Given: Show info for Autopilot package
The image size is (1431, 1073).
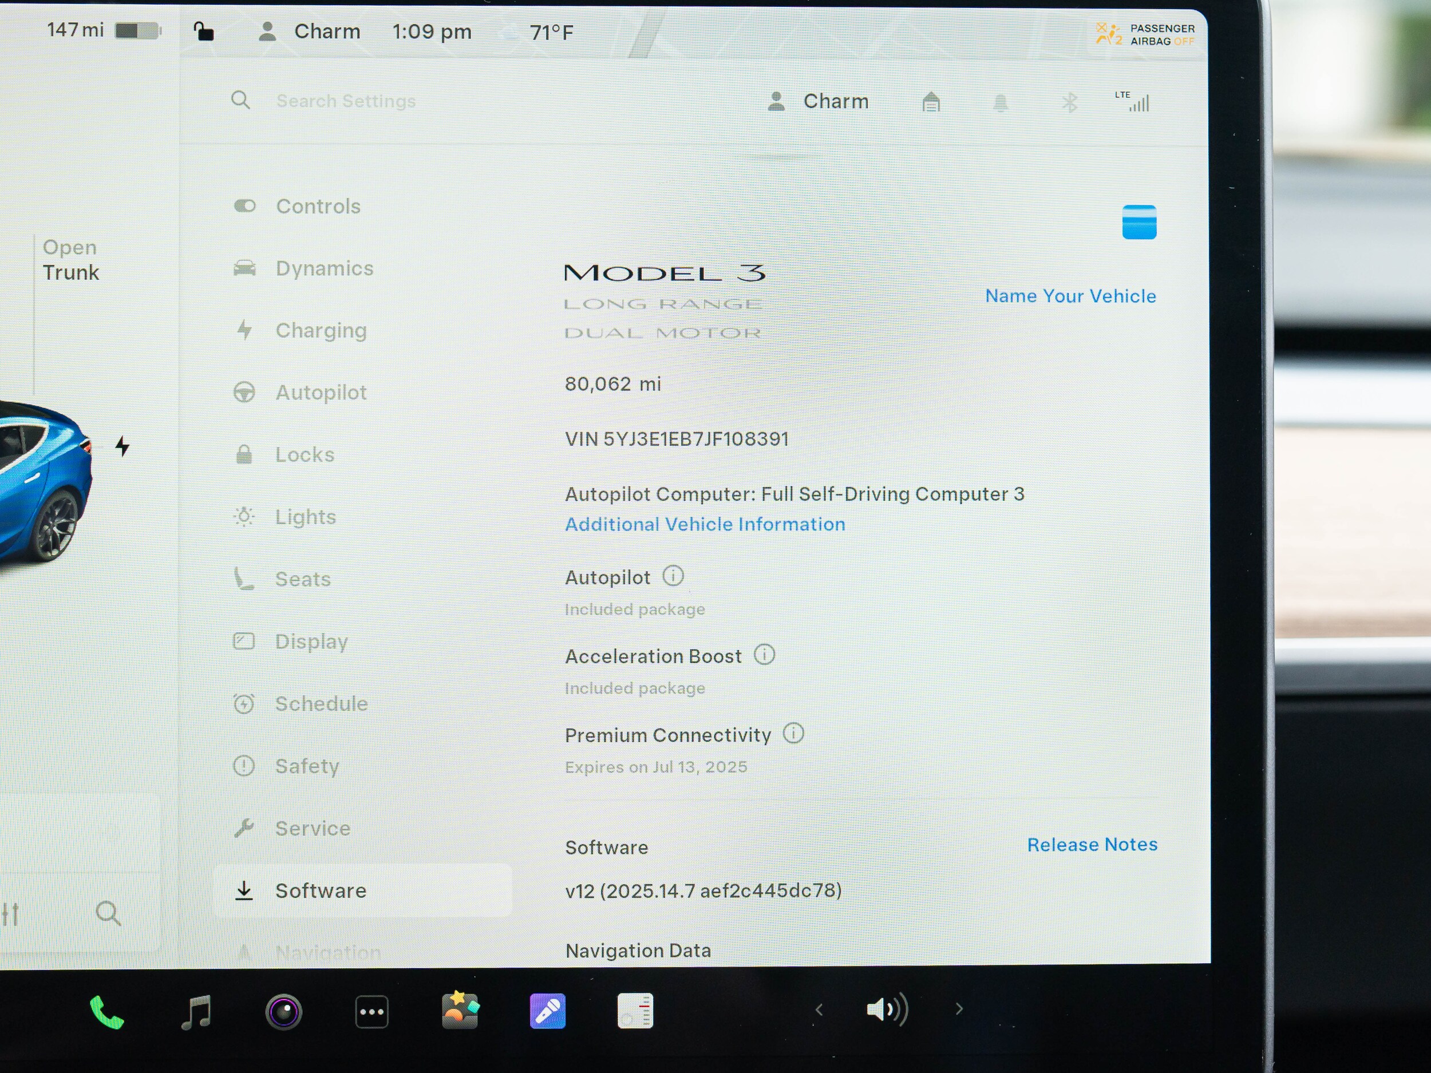Looking at the screenshot, I should tap(673, 576).
